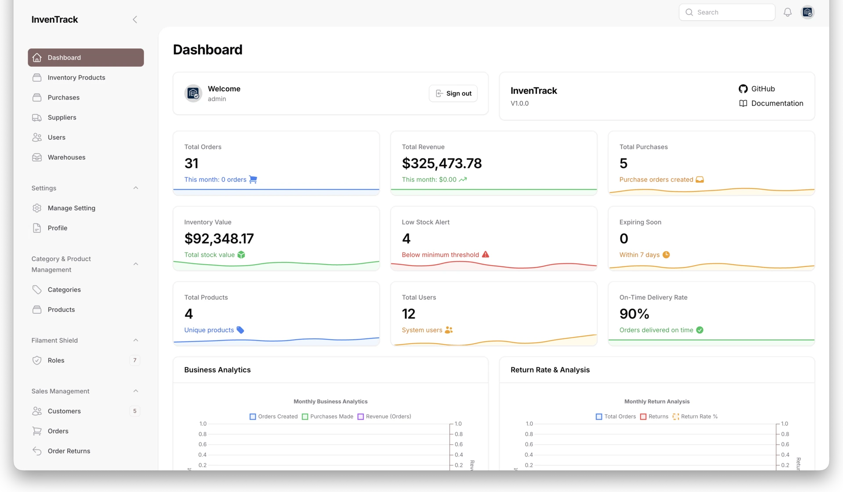Screen dimensions: 843x492
Task: Click the notification bell icon
Action: pyautogui.click(x=788, y=12)
